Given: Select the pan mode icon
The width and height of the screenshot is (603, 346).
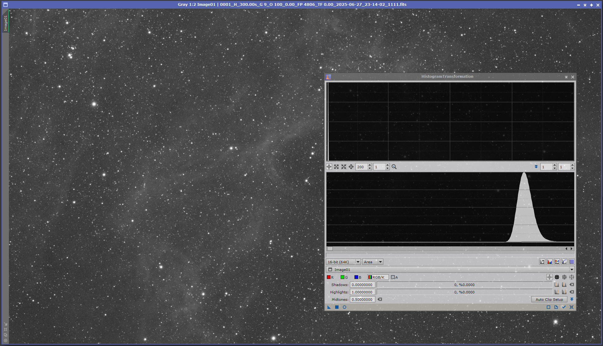Looking at the screenshot, I should [351, 167].
